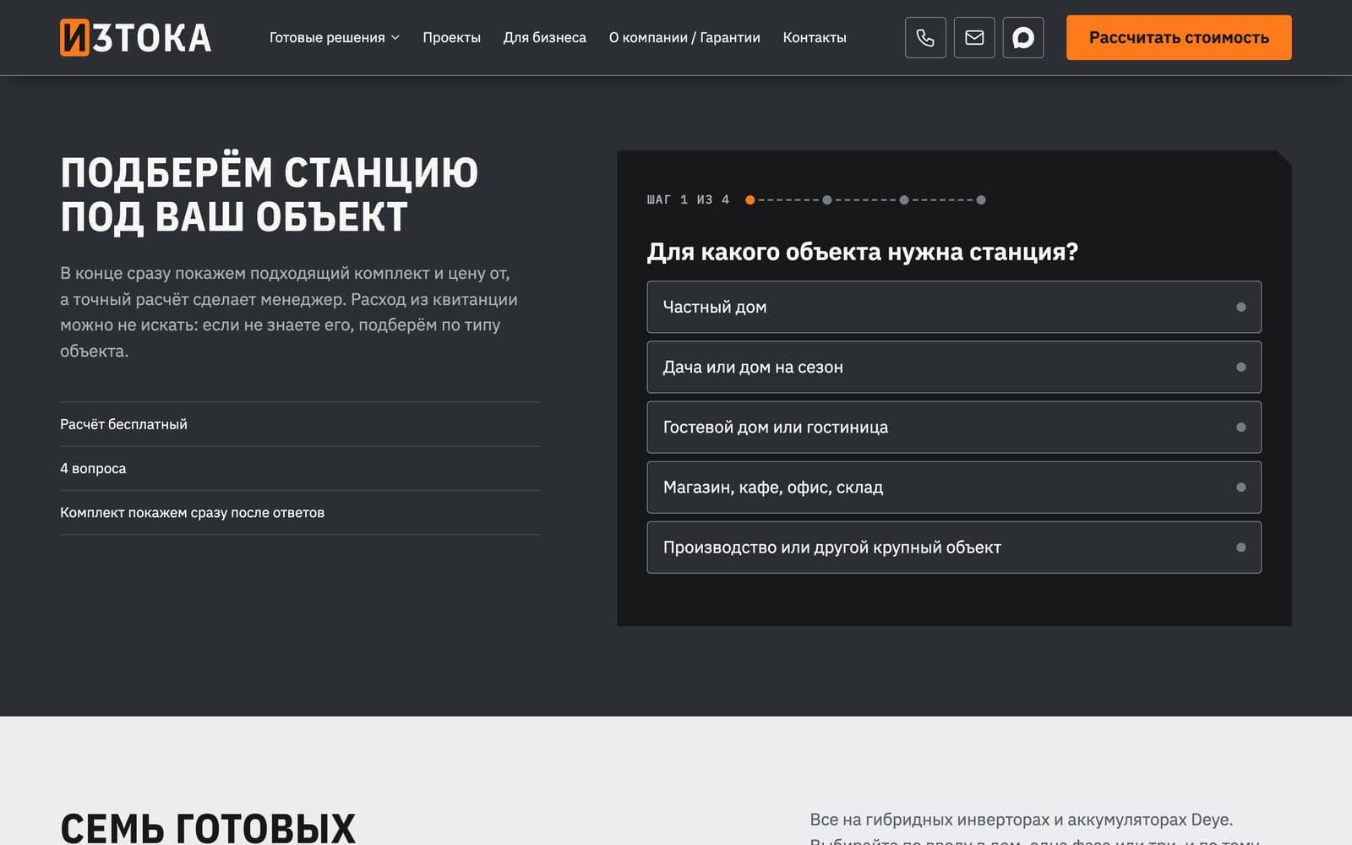The width and height of the screenshot is (1352, 845).
Task: Select the Частный дом option
Action: tap(954, 307)
